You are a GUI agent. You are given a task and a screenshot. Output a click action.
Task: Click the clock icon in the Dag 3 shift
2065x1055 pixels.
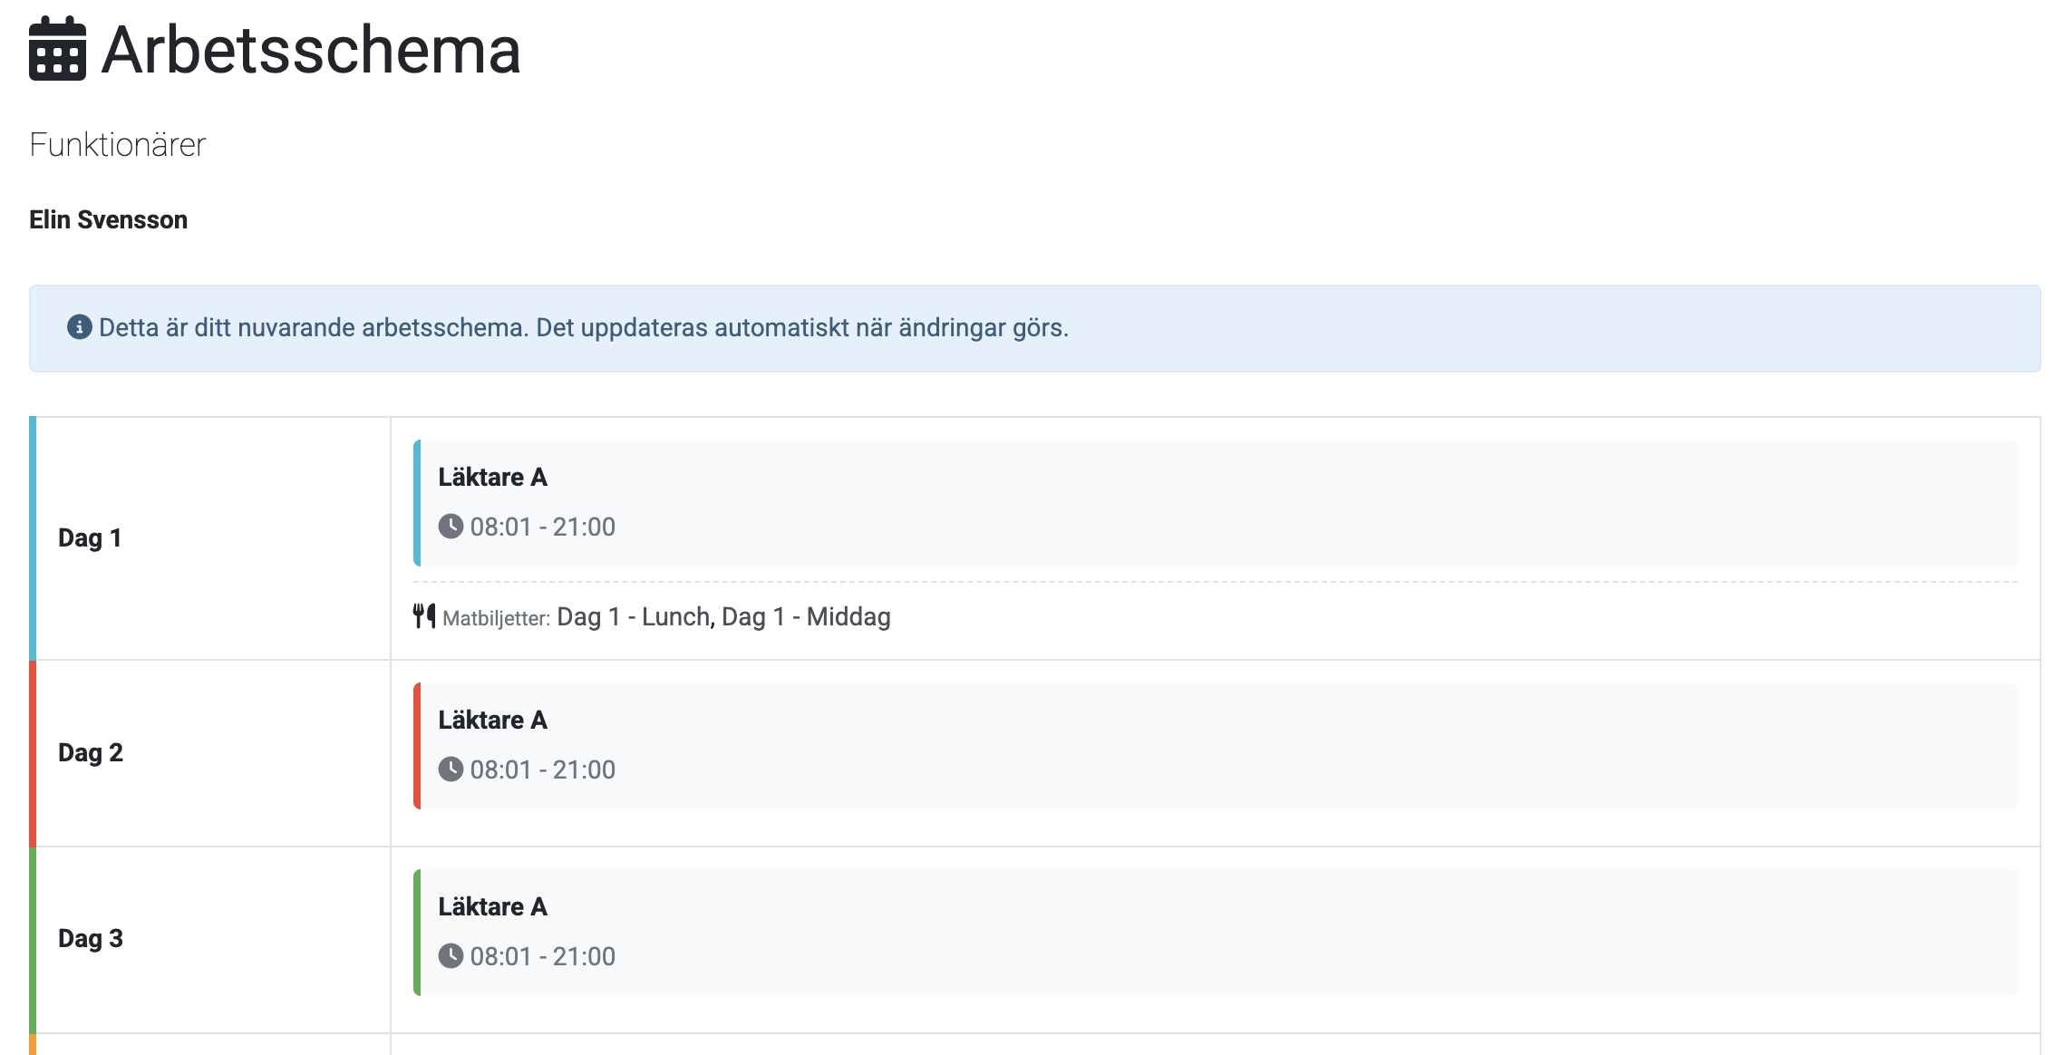[451, 956]
